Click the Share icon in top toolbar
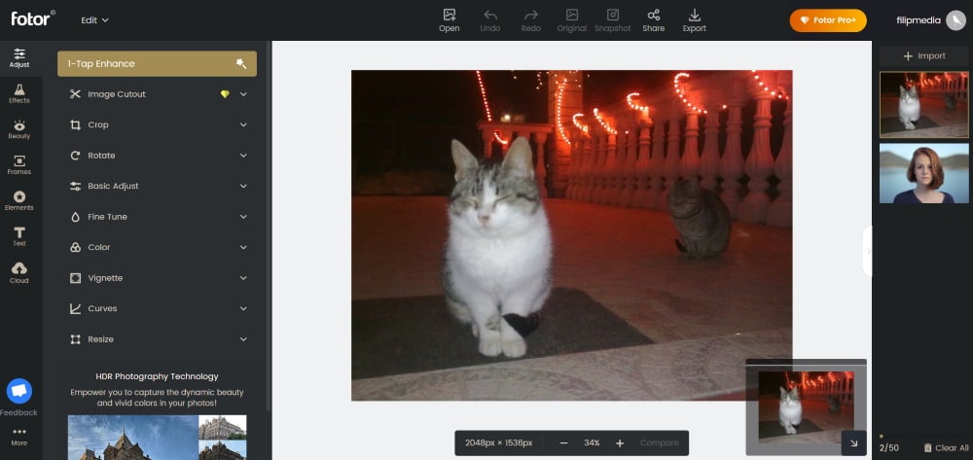The height and width of the screenshot is (460, 973). (x=653, y=19)
